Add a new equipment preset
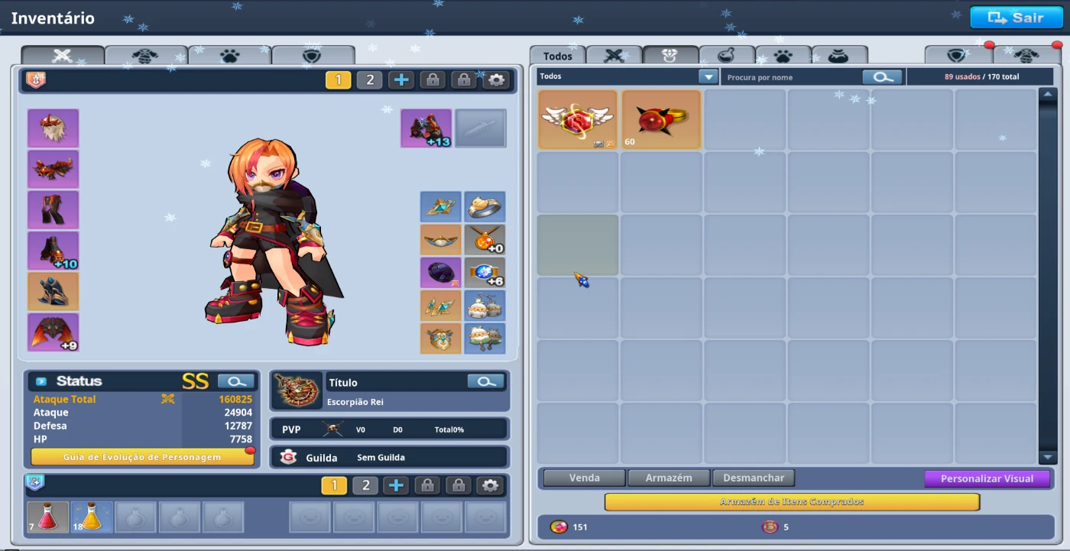 click(x=401, y=80)
